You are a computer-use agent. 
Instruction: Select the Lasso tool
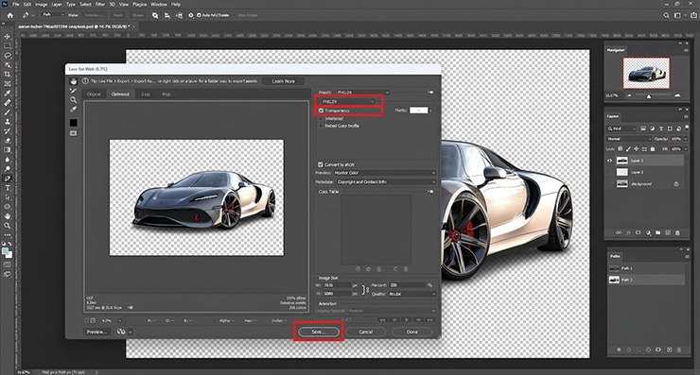[x=8, y=56]
